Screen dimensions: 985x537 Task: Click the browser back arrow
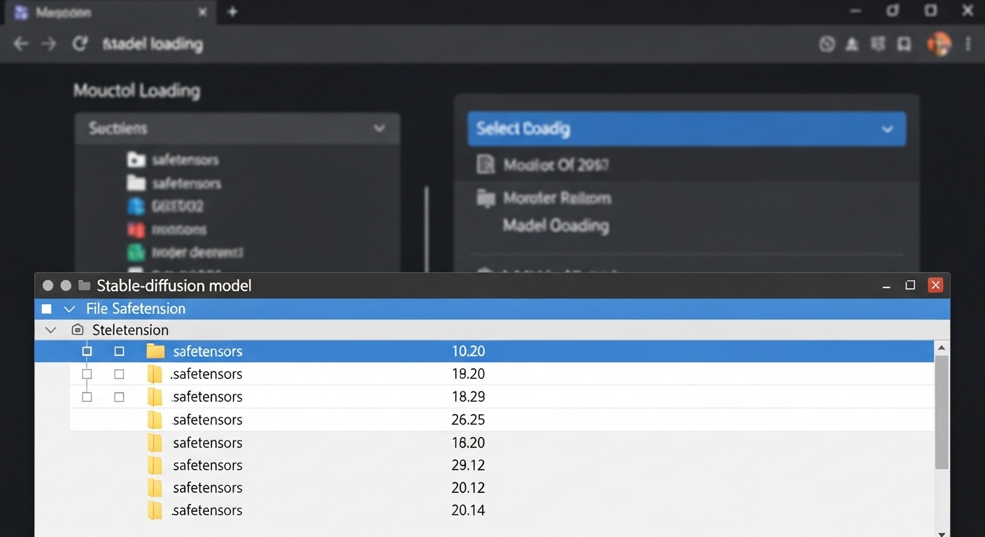coord(21,44)
